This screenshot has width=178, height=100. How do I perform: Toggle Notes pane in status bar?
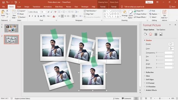point(116,98)
